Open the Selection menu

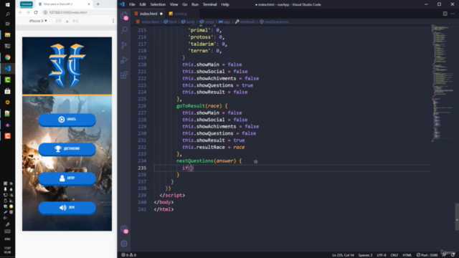[x=158, y=4]
